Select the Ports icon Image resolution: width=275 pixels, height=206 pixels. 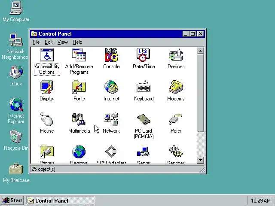(x=176, y=120)
